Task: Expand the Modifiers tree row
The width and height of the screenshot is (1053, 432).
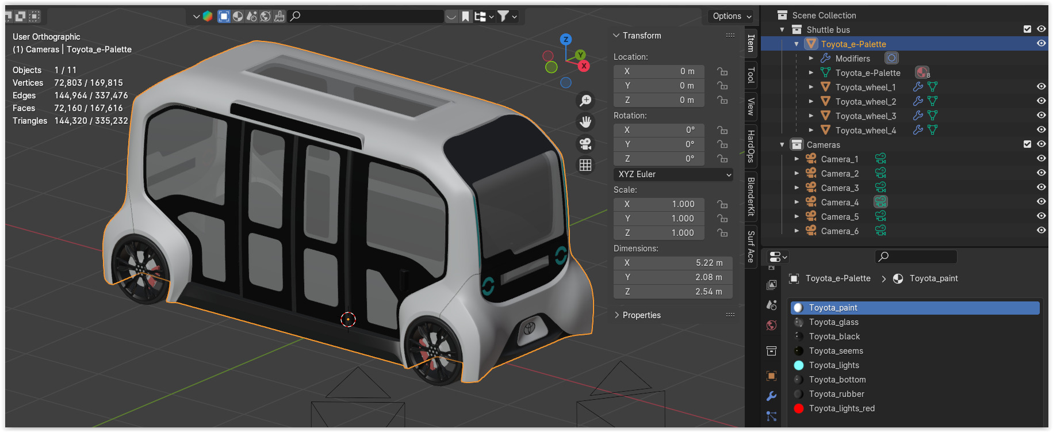Action: click(x=811, y=58)
